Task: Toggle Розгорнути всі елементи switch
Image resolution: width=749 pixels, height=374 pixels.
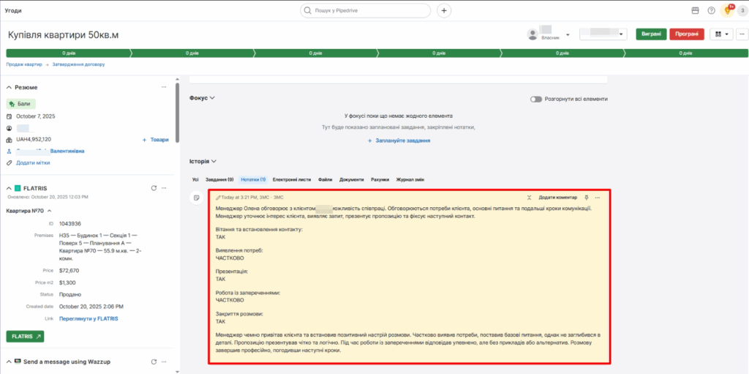Action: point(536,99)
